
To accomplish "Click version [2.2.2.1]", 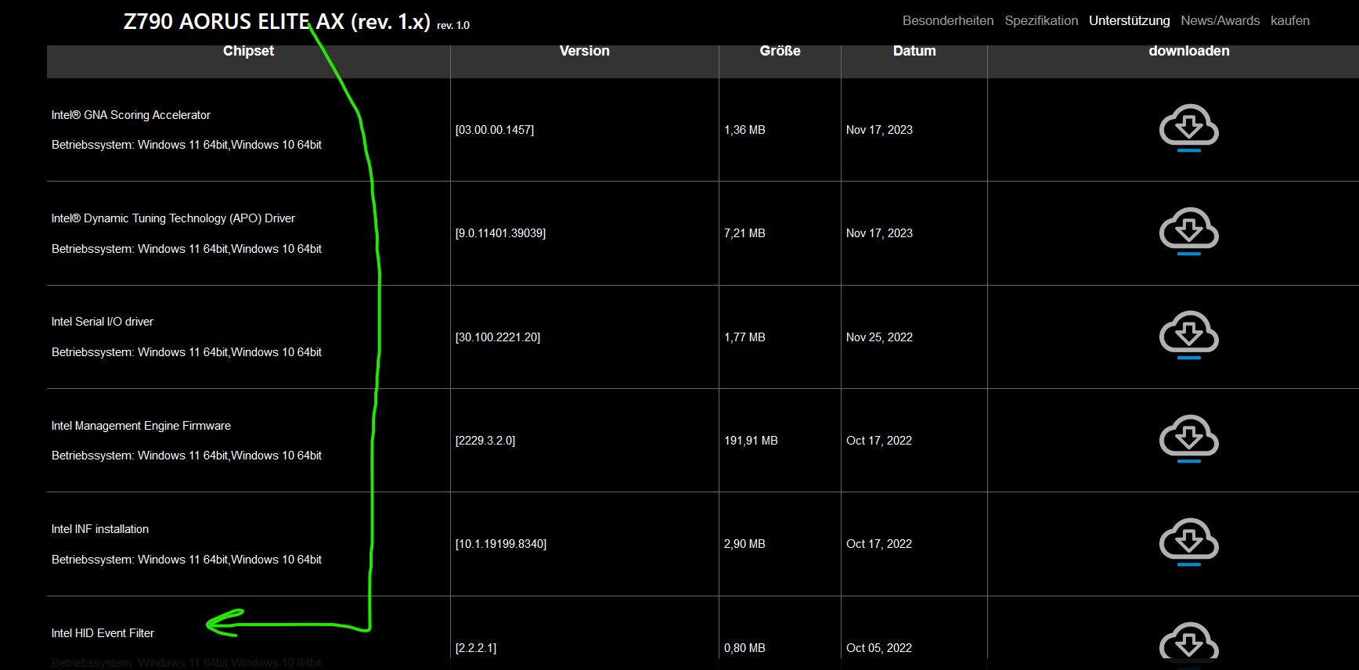I will point(476,648).
